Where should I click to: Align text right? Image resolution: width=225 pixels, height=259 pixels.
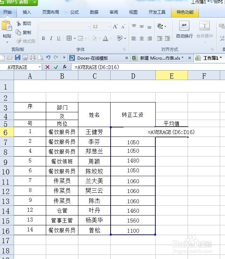tap(149, 39)
